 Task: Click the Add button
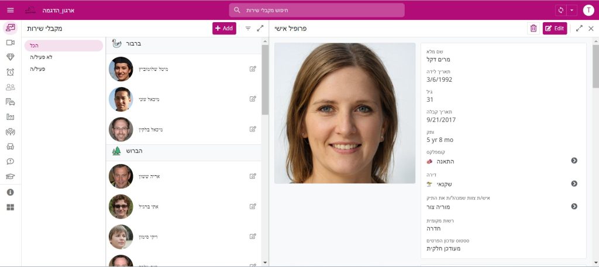pyautogui.click(x=224, y=28)
